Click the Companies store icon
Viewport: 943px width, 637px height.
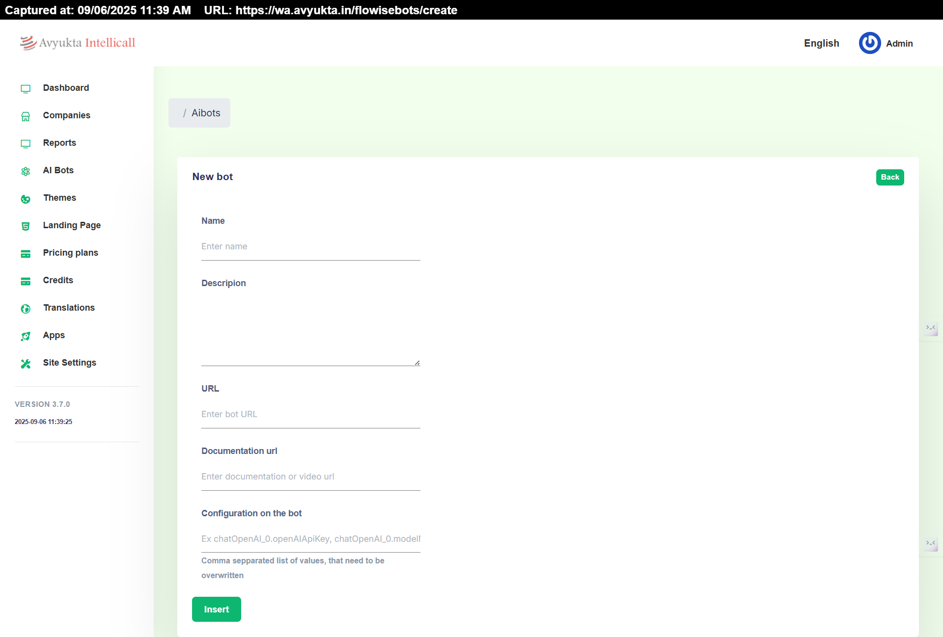[26, 116]
